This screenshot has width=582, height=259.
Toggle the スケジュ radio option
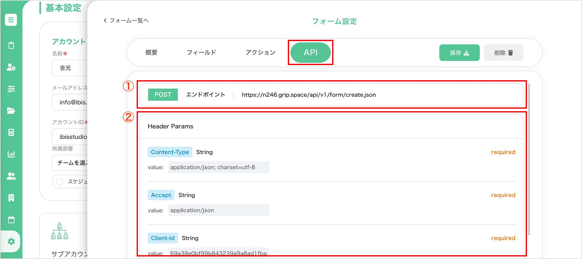coord(59,182)
